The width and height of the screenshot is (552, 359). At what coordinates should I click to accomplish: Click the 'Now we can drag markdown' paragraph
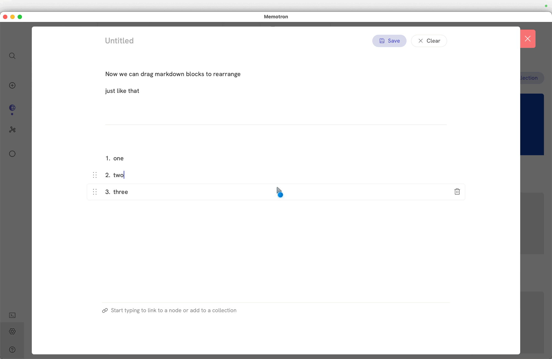click(173, 74)
